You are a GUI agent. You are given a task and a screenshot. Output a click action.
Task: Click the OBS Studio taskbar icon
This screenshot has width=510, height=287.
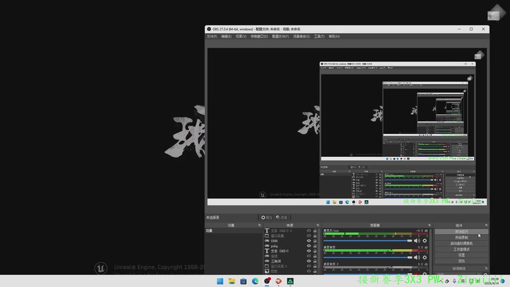[x=267, y=281]
